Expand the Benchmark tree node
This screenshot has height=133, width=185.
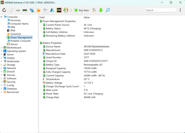click(1, 92)
